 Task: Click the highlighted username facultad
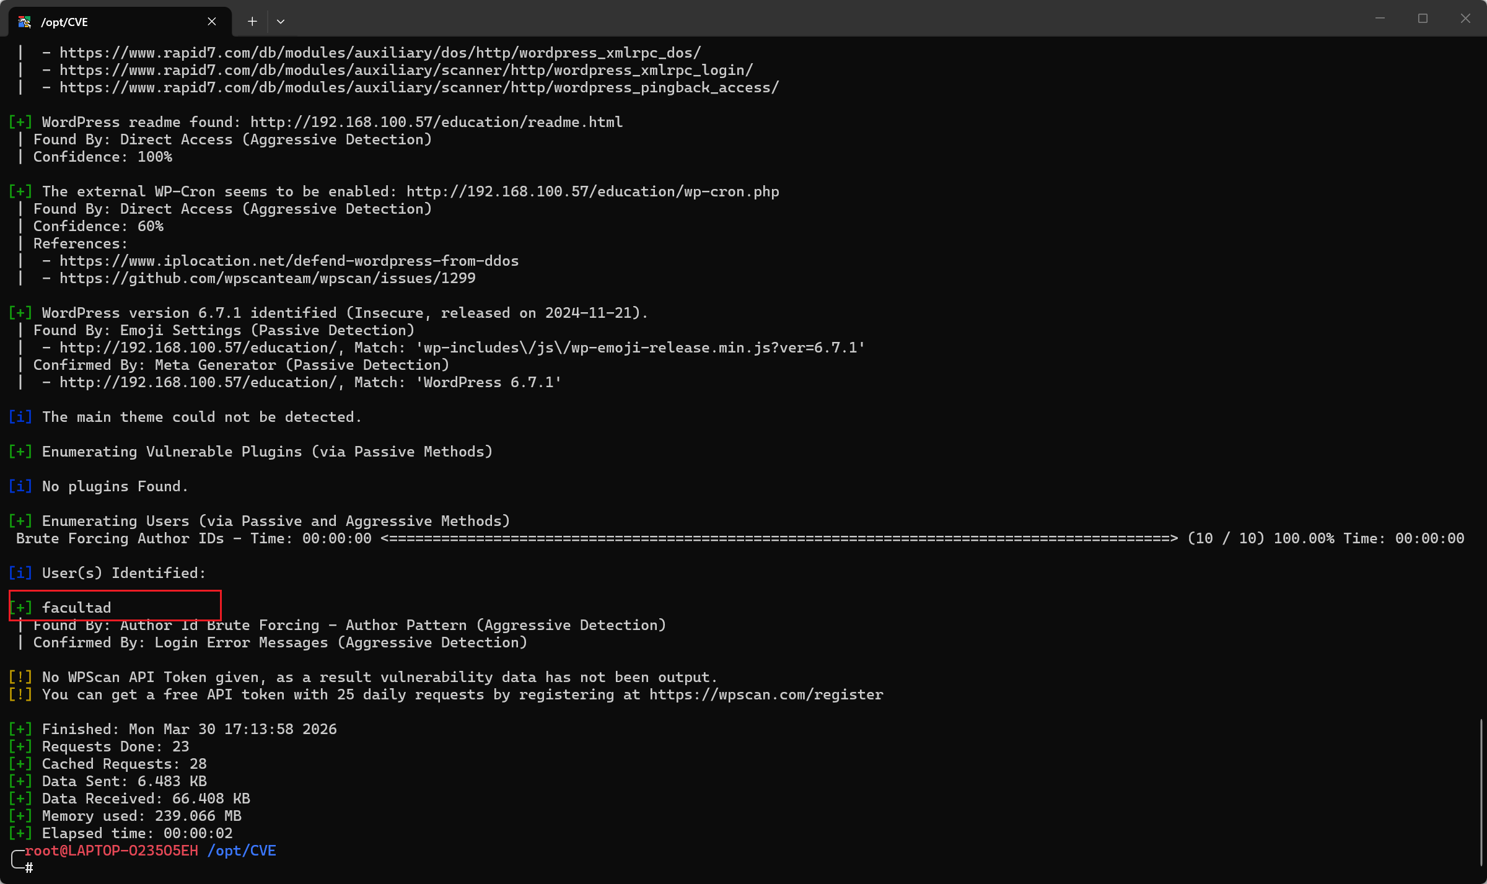coord(76,608)
